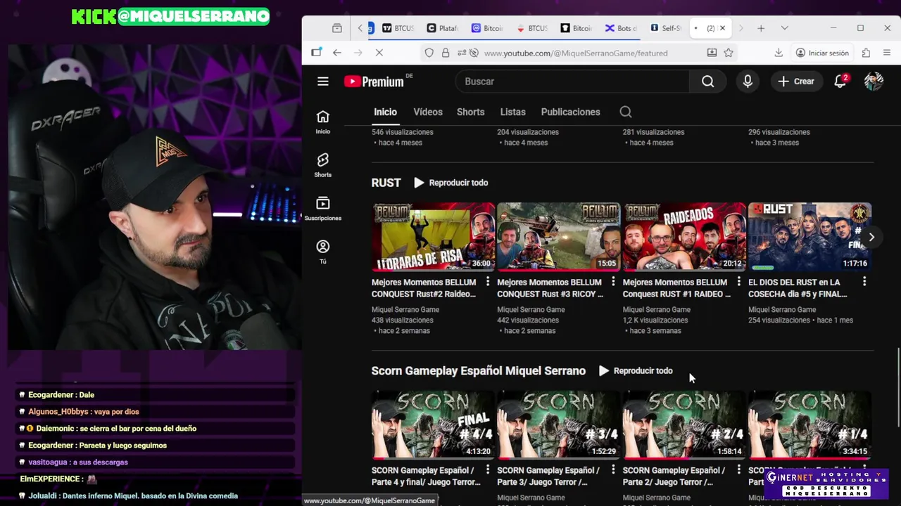Switch to the Publicaciones channel tab
This screenshot has width=901, height=506.
[571, 112]
